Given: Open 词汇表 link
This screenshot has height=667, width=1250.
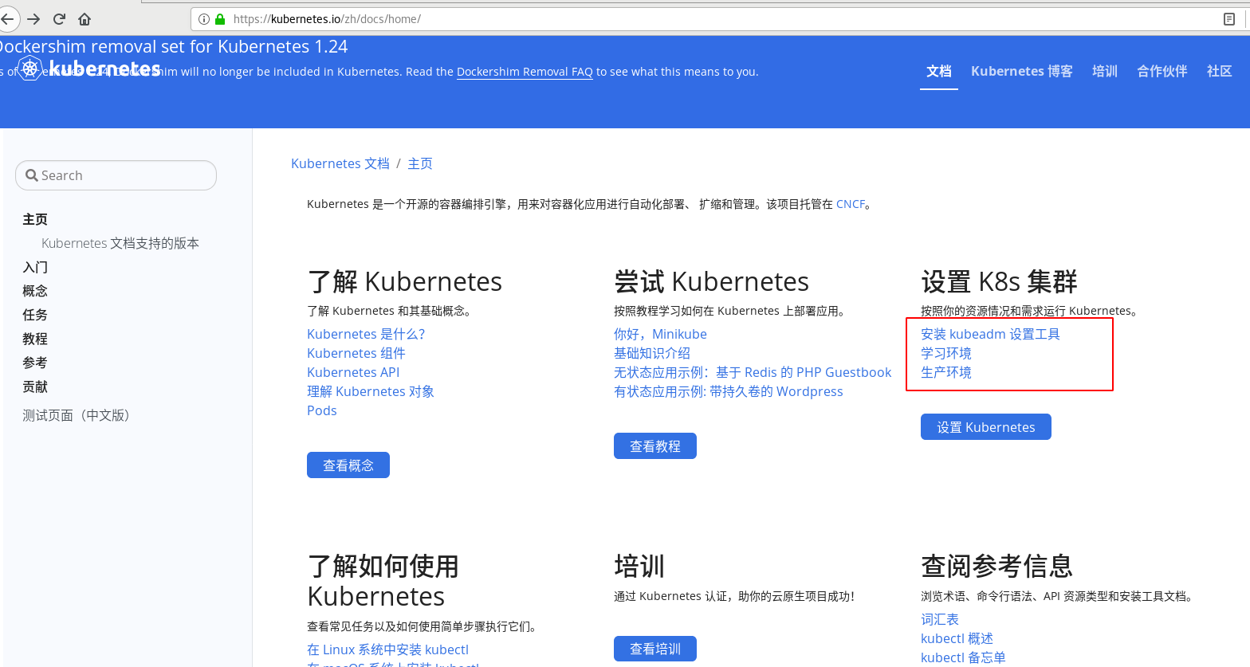Looking at the screenshot, I should click(940, 619).
